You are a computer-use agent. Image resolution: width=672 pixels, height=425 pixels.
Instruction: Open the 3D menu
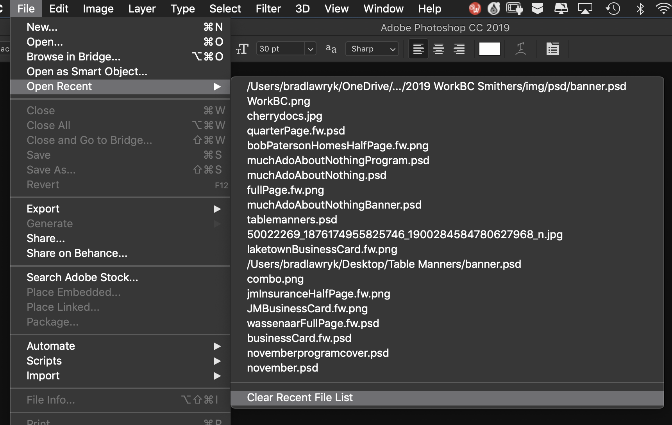(302, 9)
